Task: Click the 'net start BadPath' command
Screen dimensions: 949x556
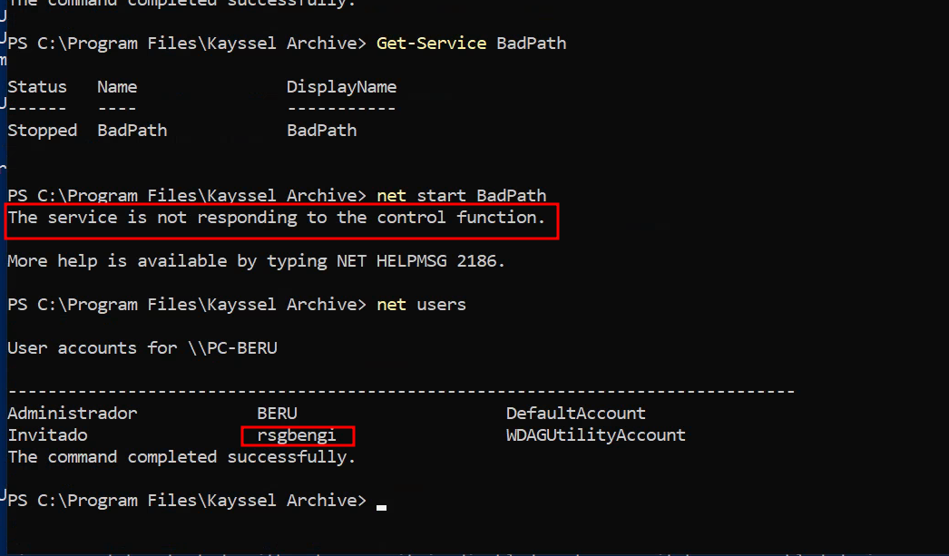Action: point(462,196)
